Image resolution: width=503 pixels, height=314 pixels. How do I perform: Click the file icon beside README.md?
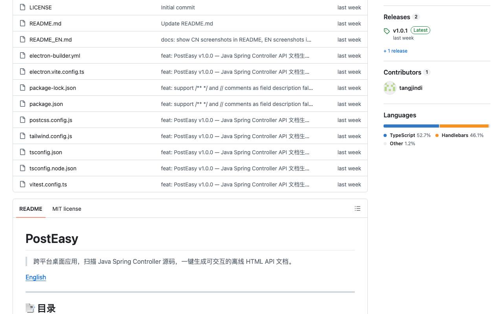click(22, 24)
